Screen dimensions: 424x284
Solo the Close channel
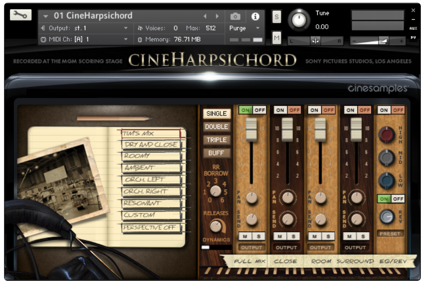click(294, 236)
